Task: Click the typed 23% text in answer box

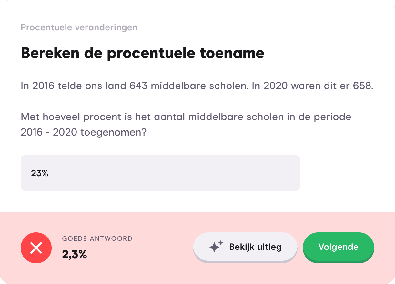Action: click(40, 173)
